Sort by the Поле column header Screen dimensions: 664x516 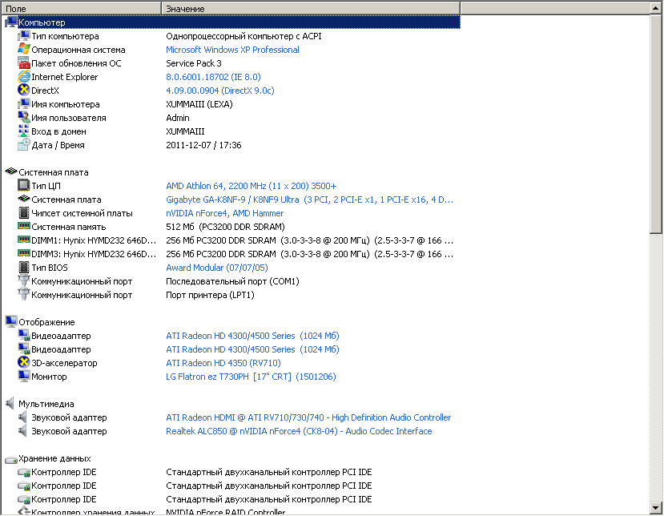pyautogui.click(x=82, y=8)
